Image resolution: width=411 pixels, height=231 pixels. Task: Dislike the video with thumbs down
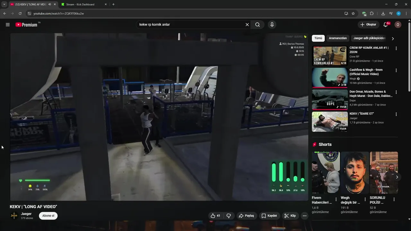click(x=229, y=216)
